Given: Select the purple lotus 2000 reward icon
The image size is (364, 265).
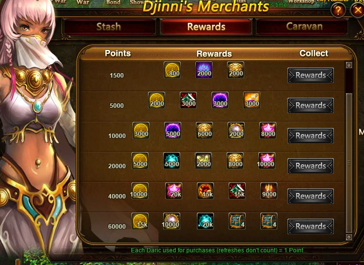Looking at the screenshot, I should [204, 70].
